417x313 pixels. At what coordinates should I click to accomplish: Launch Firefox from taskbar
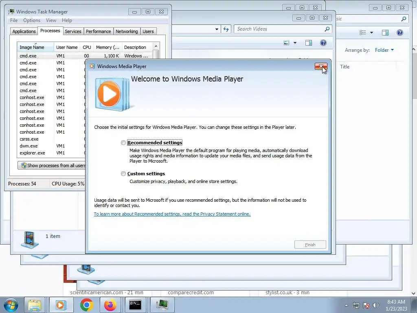click(x=110, y=305)
